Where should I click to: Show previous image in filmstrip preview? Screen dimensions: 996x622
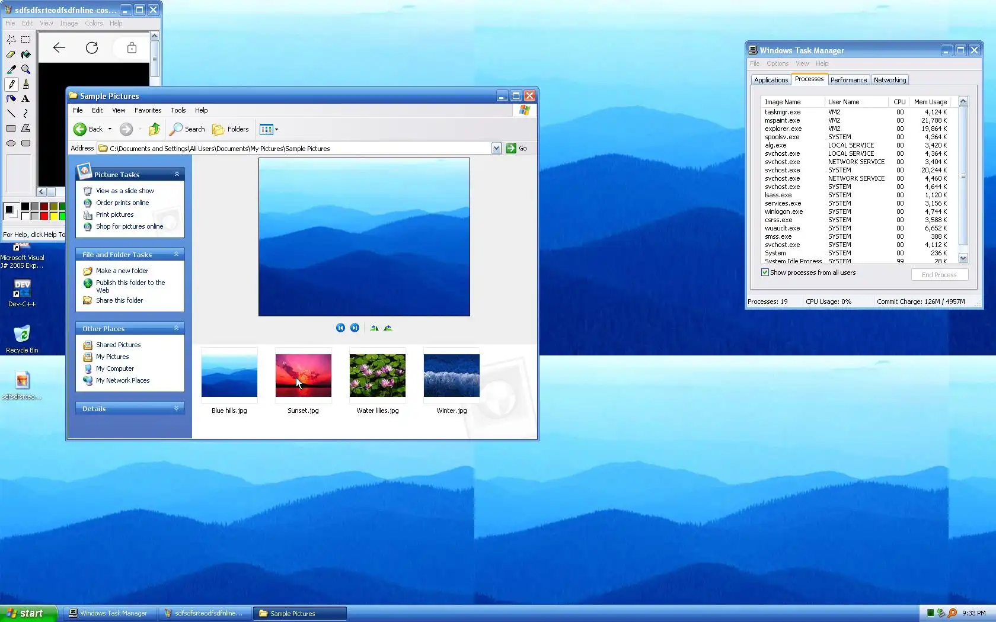[340, 328]
